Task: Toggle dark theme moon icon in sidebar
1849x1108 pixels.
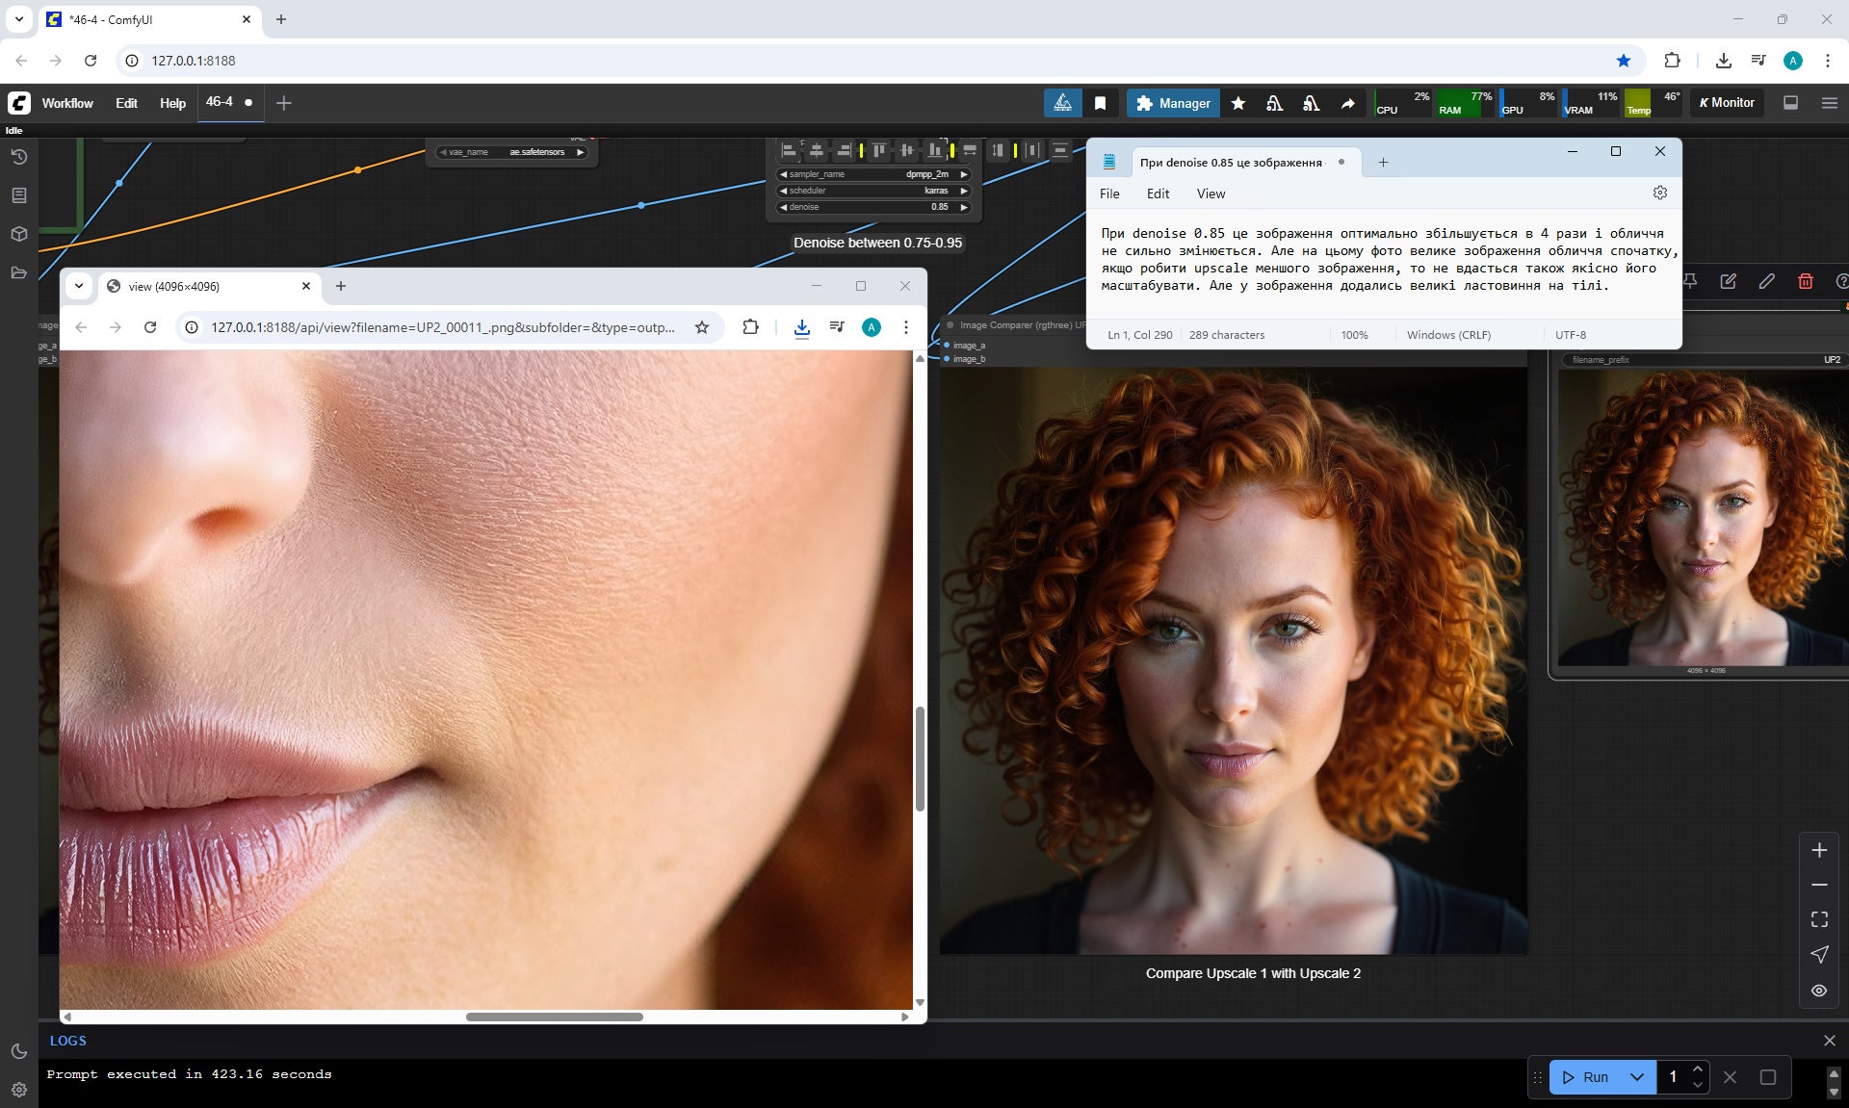Action: [18, 1051]
